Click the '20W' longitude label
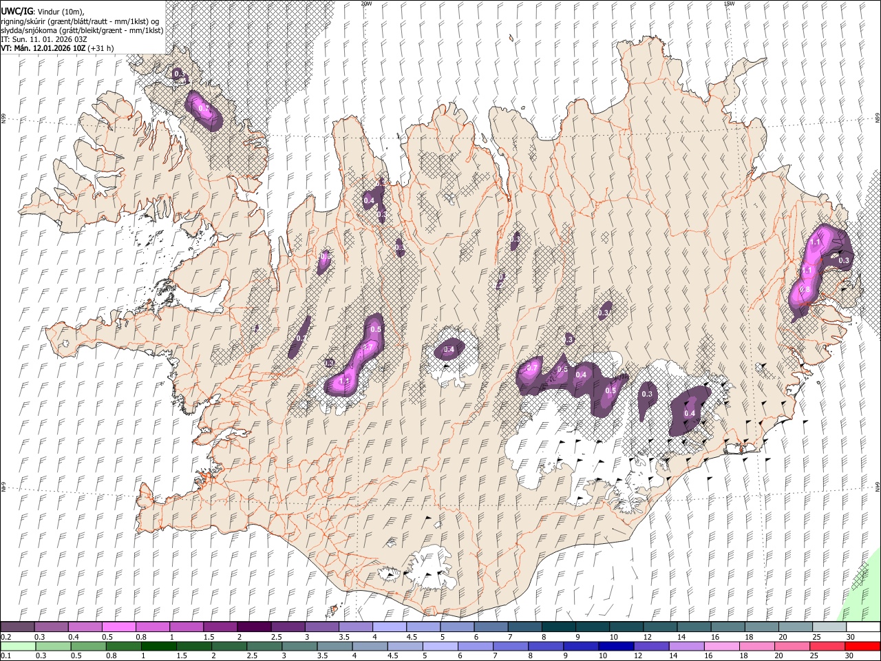 point(367,3)
